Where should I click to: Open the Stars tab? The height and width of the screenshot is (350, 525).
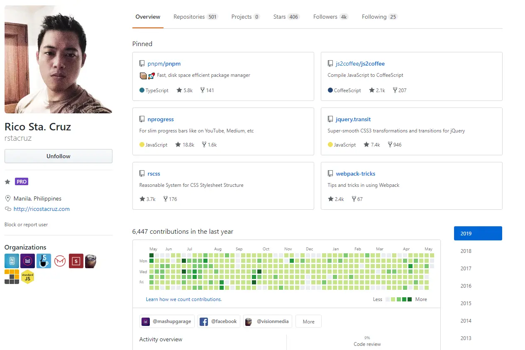point(286,17)
